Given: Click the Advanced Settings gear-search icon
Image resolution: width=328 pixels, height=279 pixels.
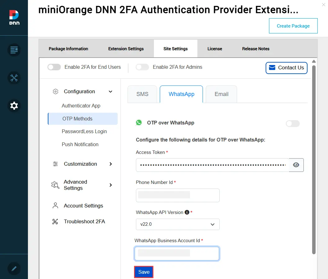Looking at the screenshot, I should click(x=55, y=185).
